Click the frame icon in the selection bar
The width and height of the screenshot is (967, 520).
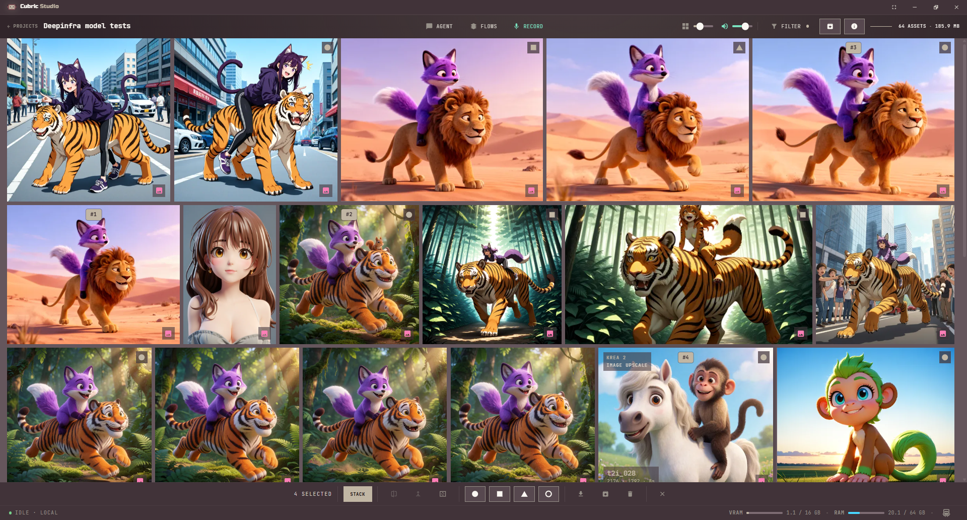click(x=443, y=494)
